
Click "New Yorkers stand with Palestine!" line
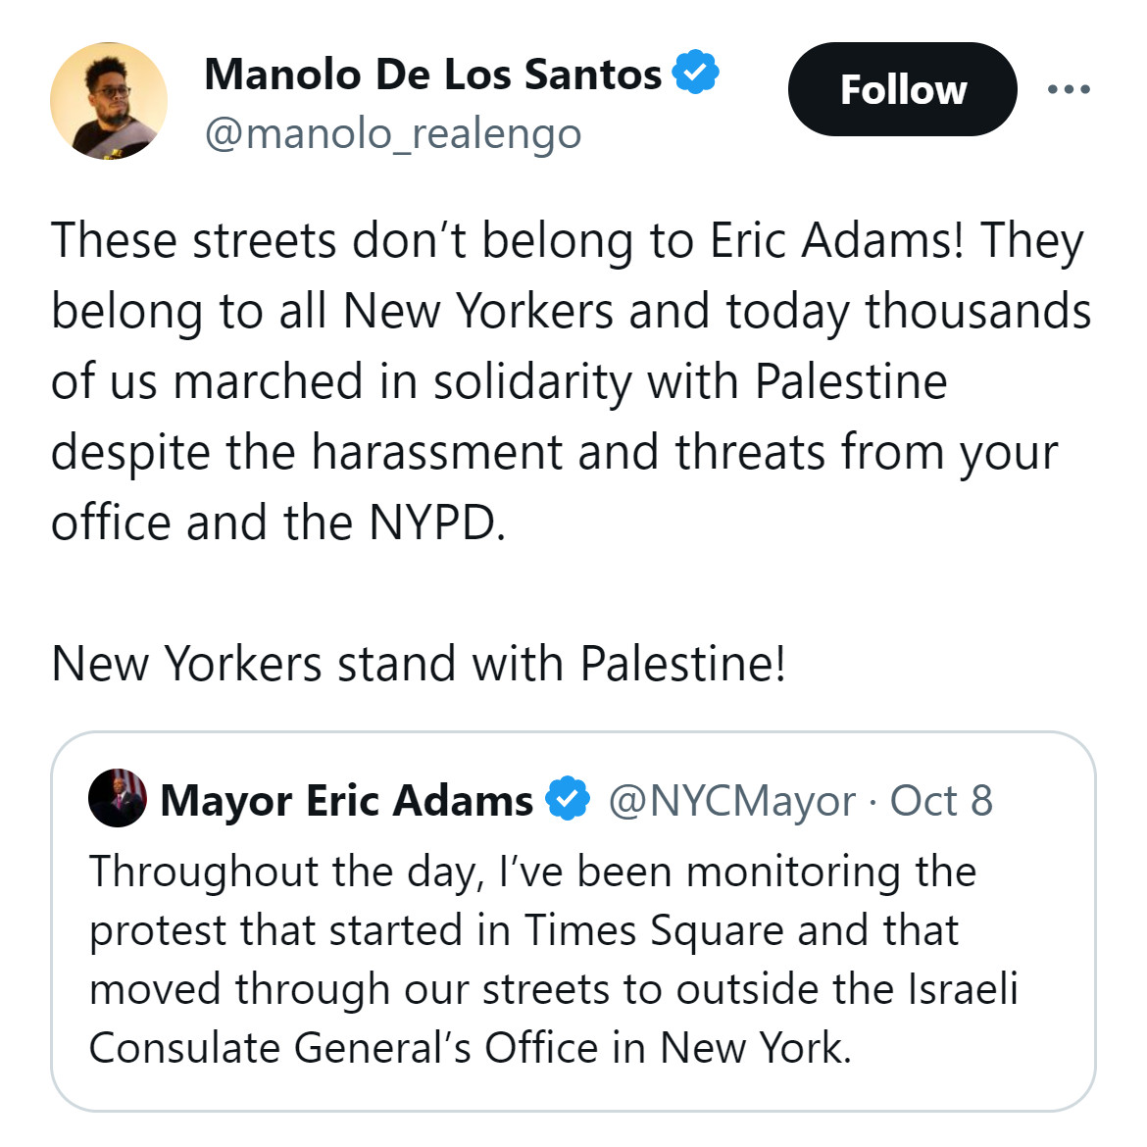(419, 664)
